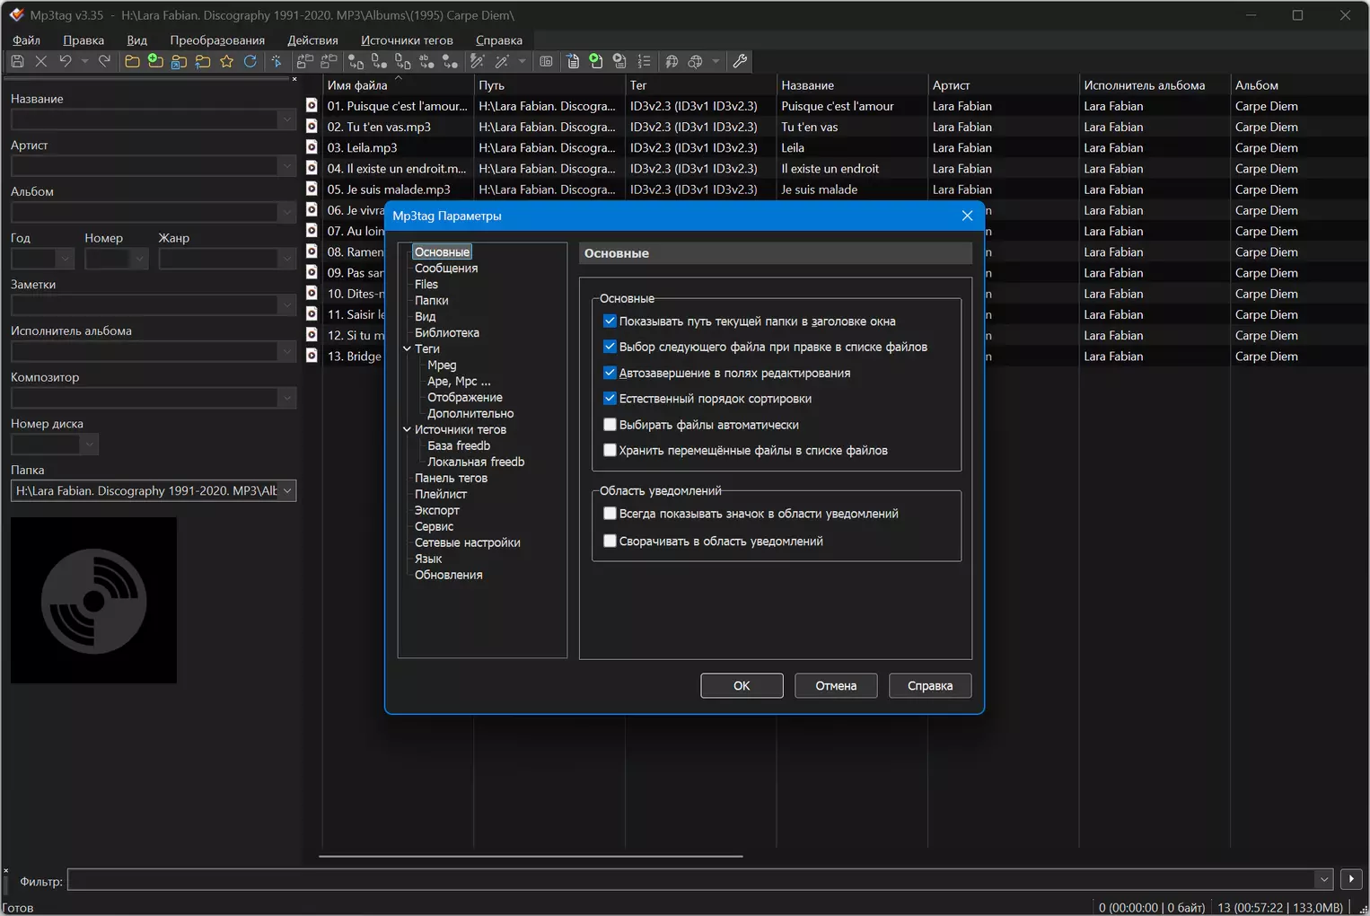
Task: Open the 'Действия' menu
Action: 312,40
